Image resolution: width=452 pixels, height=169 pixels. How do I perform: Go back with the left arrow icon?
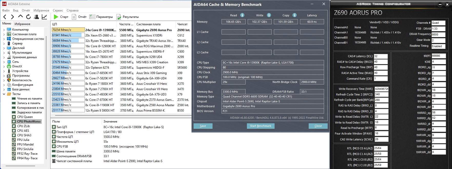click(x=5, y=17)
